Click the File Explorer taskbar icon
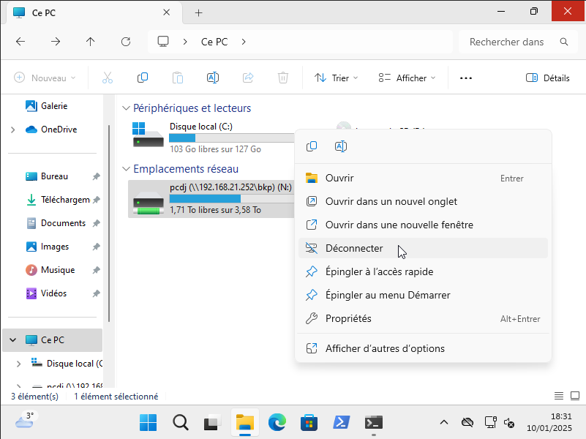Screen dimensions: 586x439 (245, 423)
